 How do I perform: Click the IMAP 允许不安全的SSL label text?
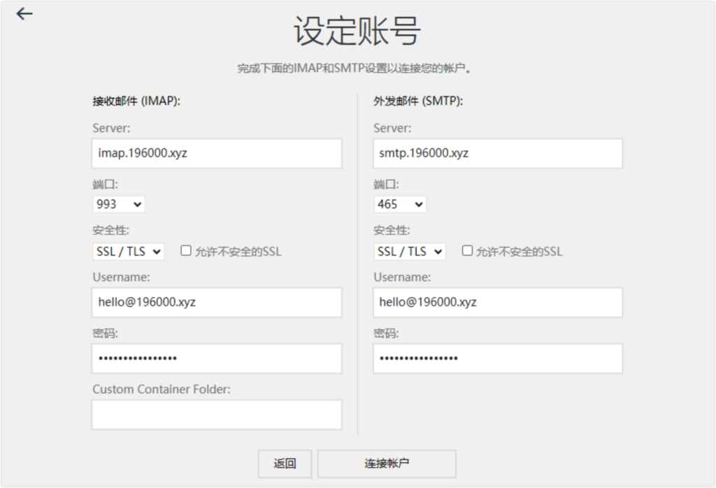(x=238, y=252)
